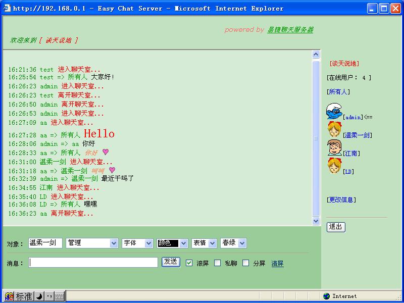Close the Internet Explorer window
Image resolution: width=404 pixels, height=303 pixels.
click(x=395, y=8)
